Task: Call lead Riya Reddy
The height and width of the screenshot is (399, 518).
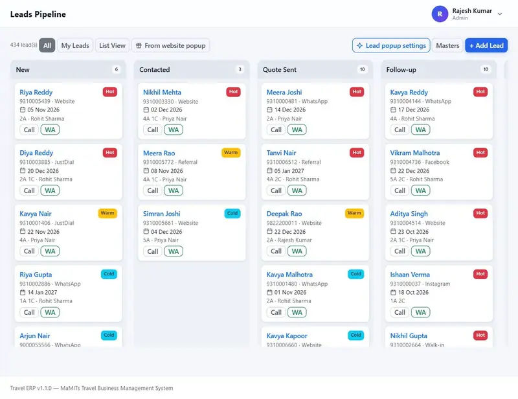Action: [x=29, y=130]
